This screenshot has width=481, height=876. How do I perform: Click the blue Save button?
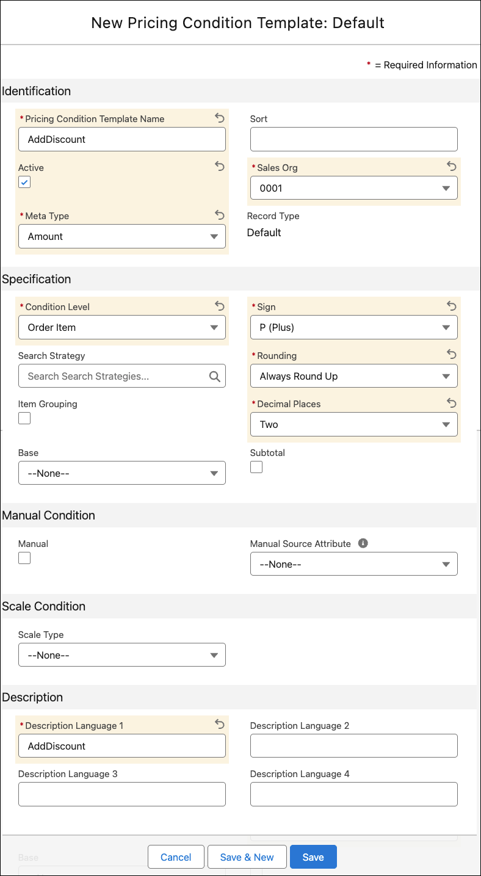[x=313, y=857]
